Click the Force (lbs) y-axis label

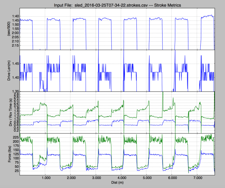click(4, 154)
